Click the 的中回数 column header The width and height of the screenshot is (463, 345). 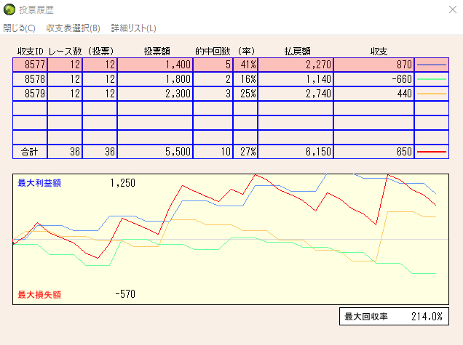click(x=213, y=52)
